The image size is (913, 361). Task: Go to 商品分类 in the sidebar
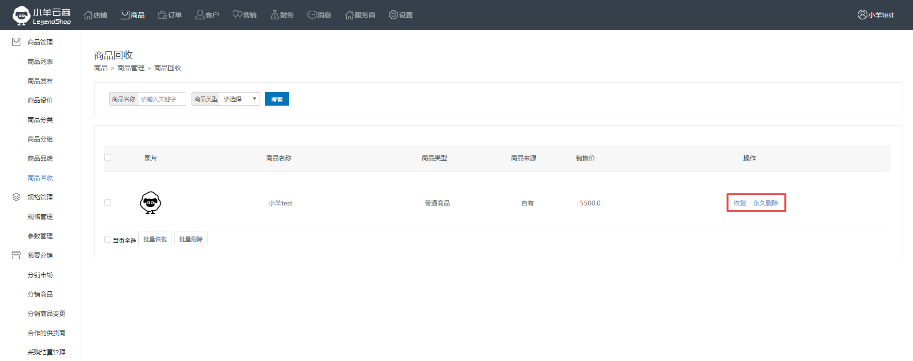[40, 120]
